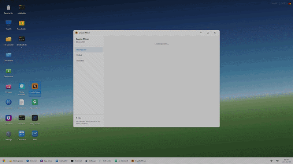Viewport: 293px width, 164px height.
Task: Switch to Settings in the taskbar
Action: tap(90, 161)
